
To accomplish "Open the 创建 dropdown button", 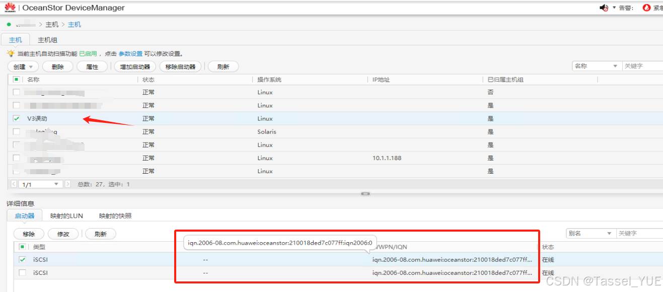I will coord(23,66).
